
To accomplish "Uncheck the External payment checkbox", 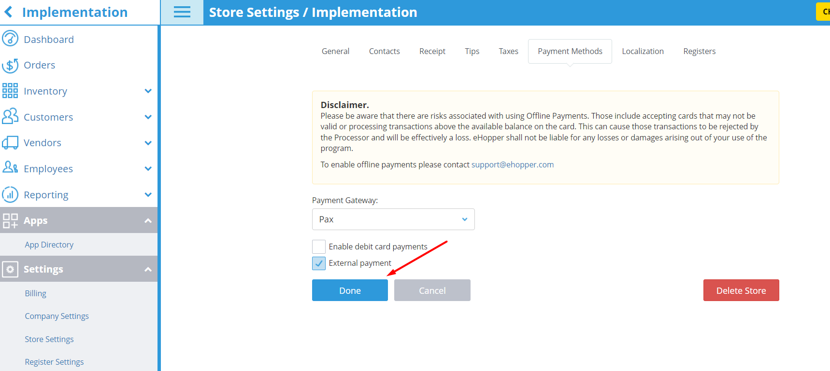I will (319, 263).
